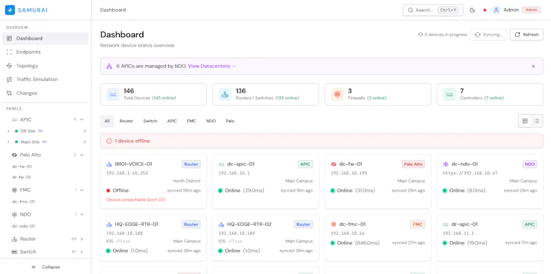This screenshot has width=551, height=274.
Task: Follow the View Datacenters link
Action: pos(212,66)
